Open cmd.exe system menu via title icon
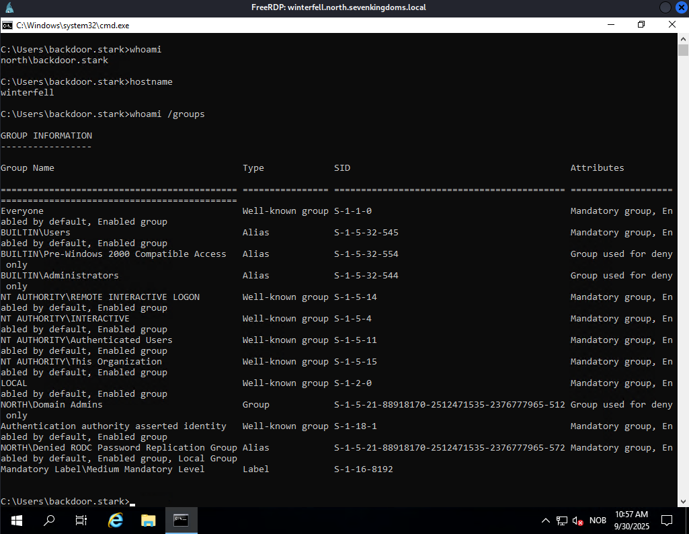The width and height of the screenshot is (689, 534). [7, 25]
